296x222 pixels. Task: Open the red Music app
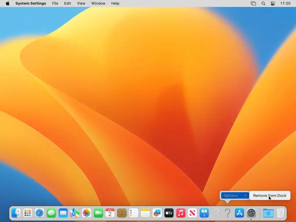coord(181,213)
